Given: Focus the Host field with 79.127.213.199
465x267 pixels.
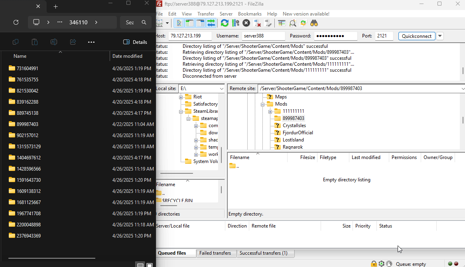Looking at the screenshot, I should click(x=190, y=36).
